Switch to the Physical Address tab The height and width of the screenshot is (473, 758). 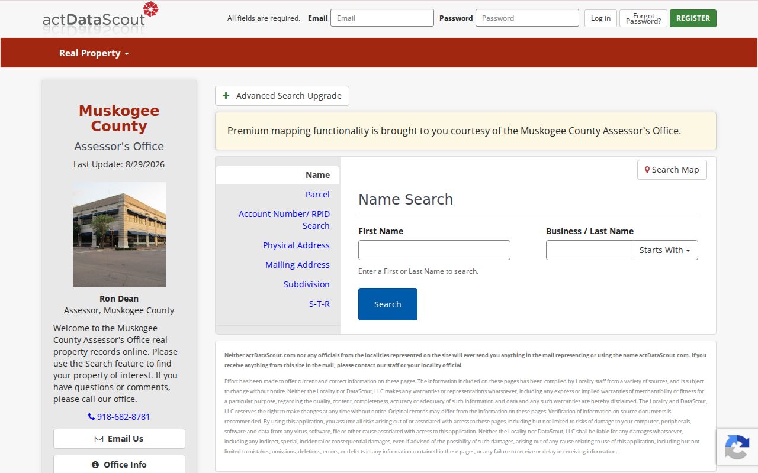click(296, 245)
